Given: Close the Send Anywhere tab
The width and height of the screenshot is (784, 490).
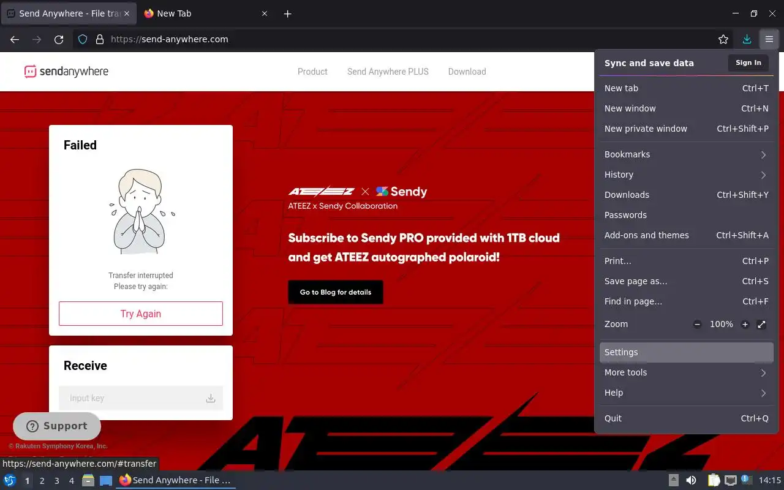Looking at the screenshot, I should [127, 13].
